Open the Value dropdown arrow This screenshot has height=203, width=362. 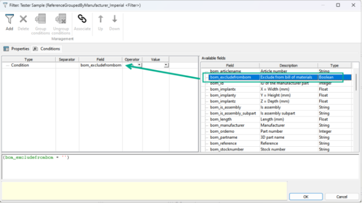pyautogui.click(x=166, y=65)
